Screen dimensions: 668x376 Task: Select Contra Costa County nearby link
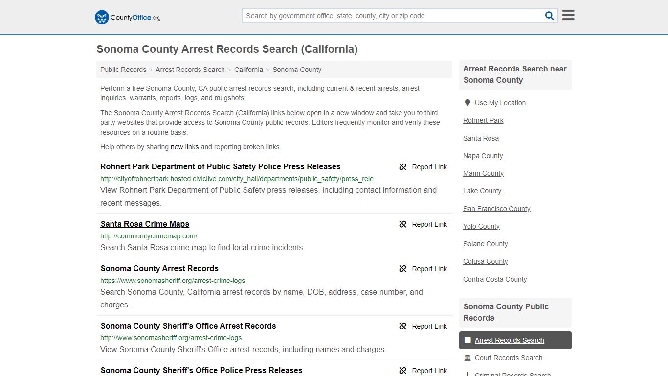(495, 279)
